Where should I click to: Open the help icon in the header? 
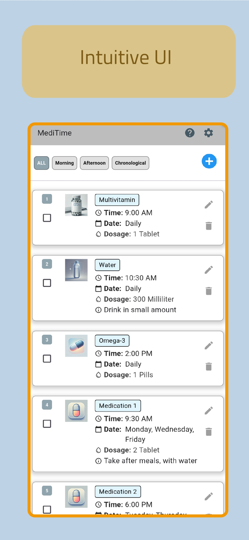[190, 133]
